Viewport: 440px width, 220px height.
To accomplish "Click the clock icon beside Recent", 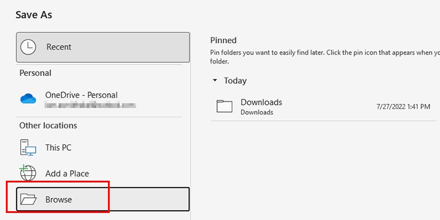I will (28, 47).
